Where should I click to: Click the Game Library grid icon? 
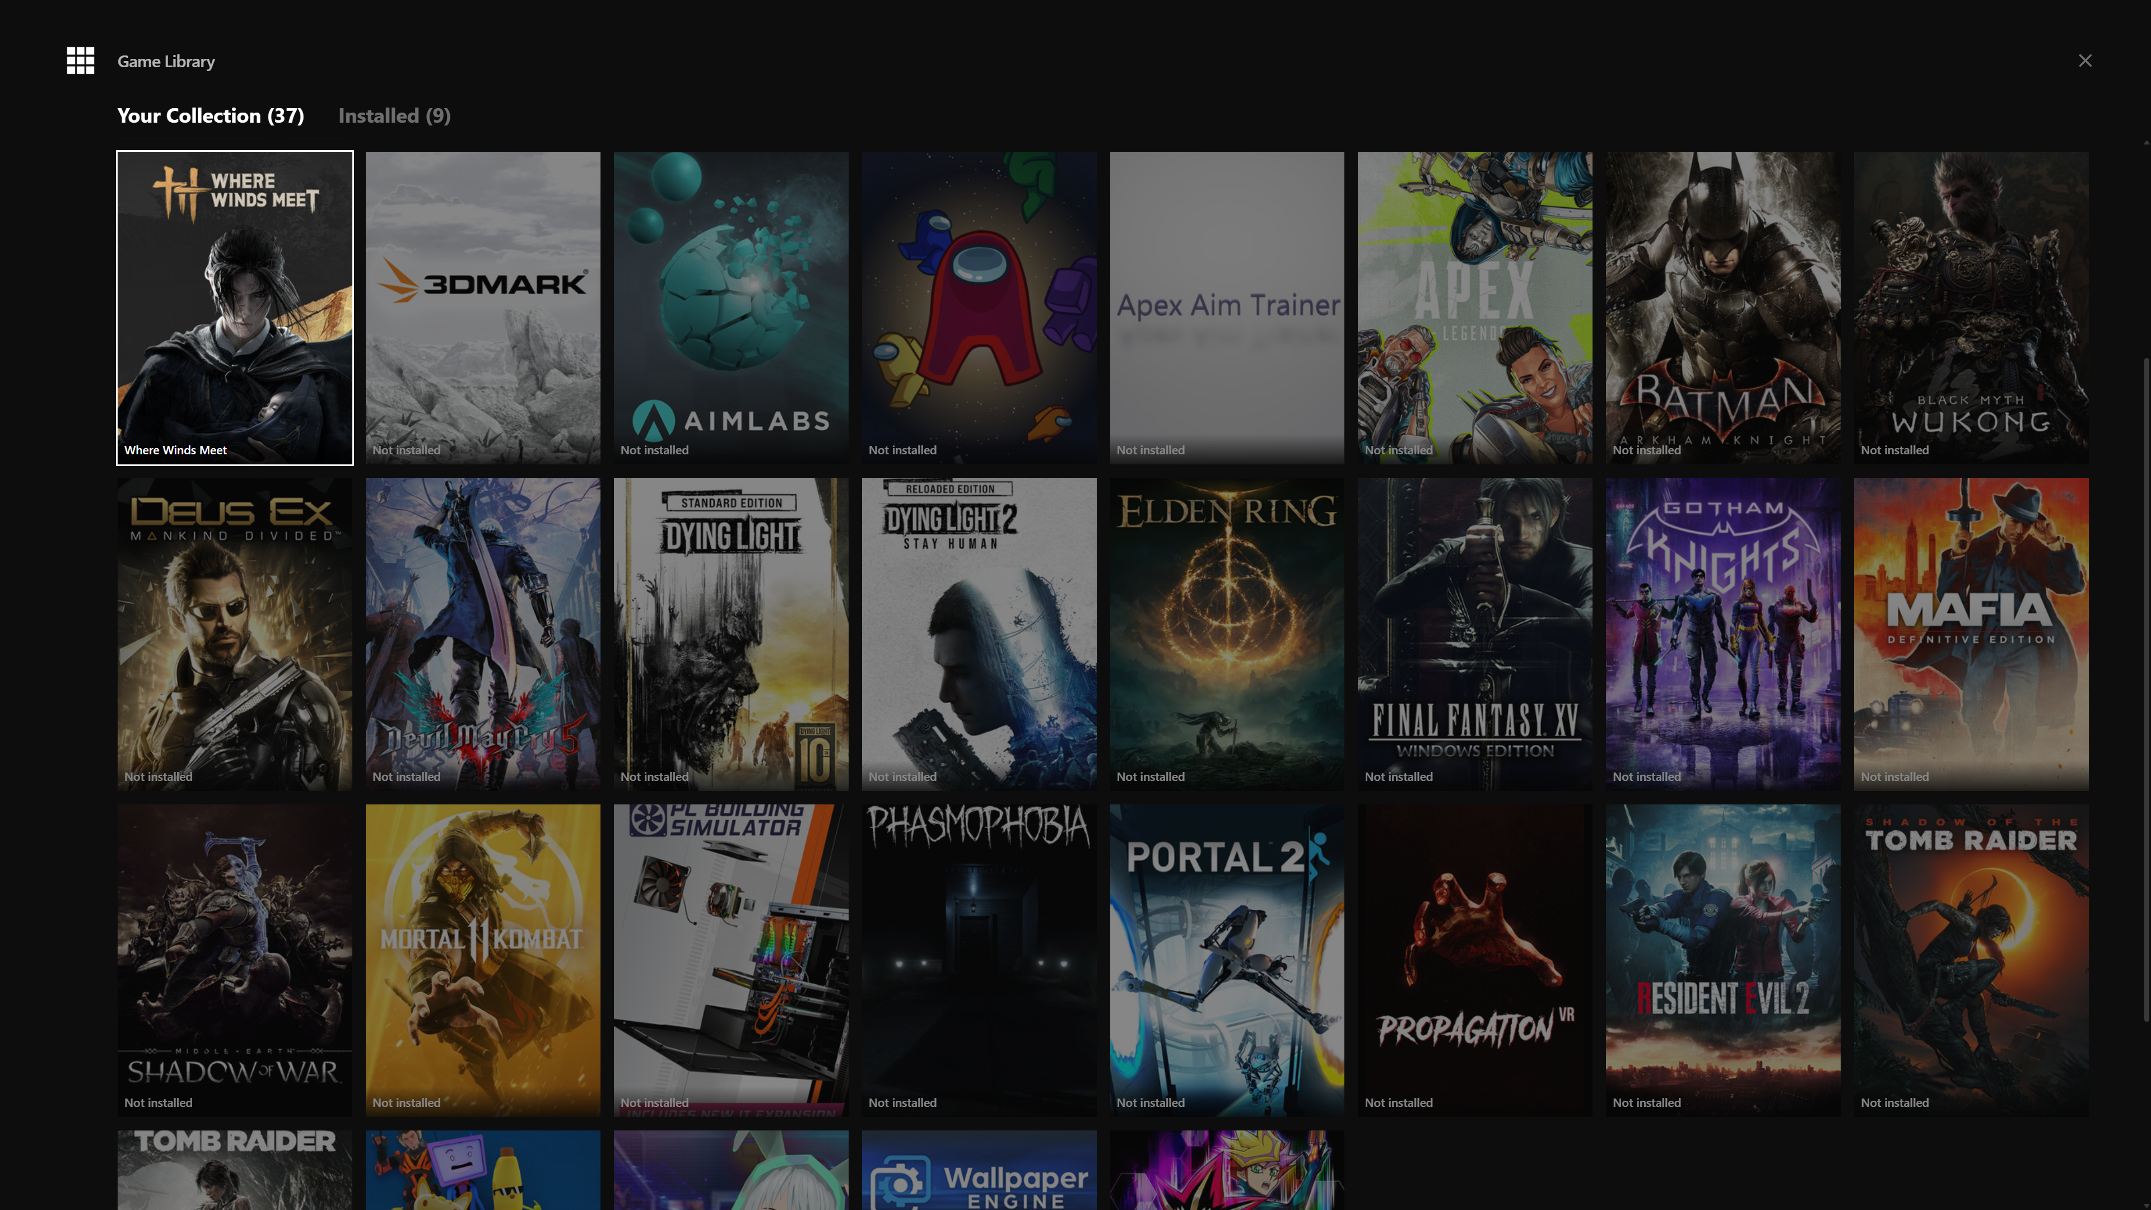point(80,60)
